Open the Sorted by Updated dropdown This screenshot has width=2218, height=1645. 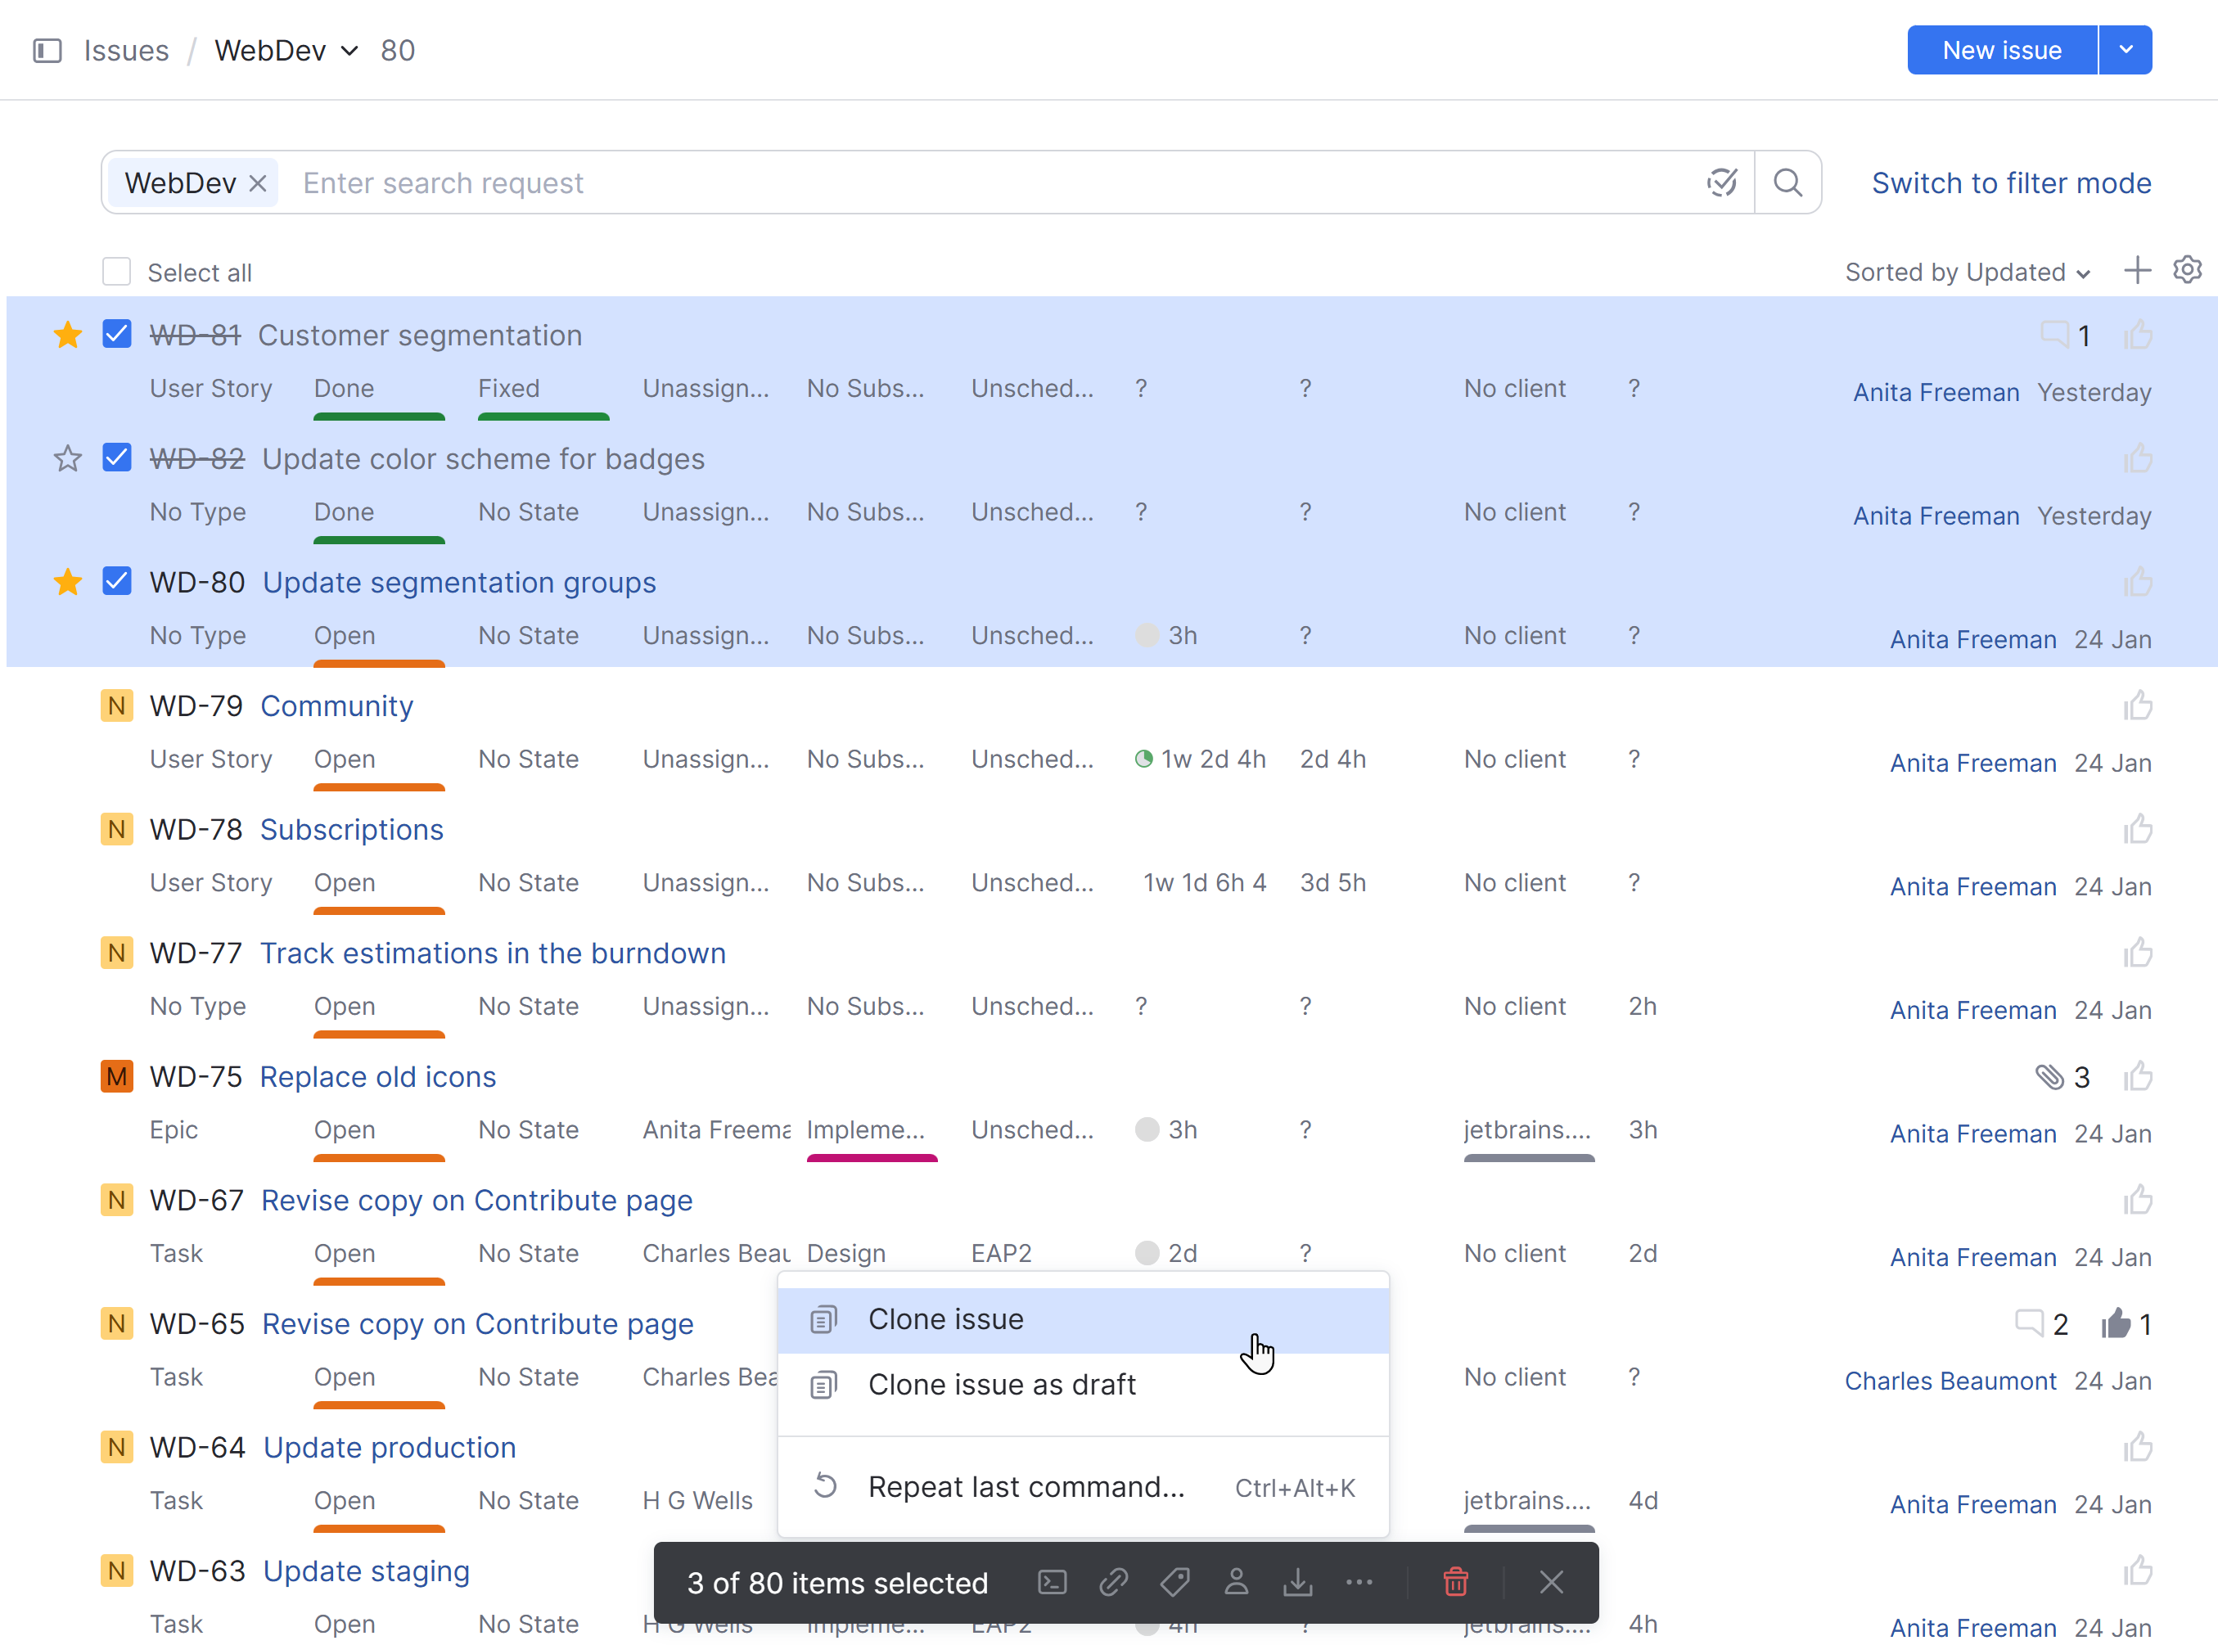pyautogui.click(x=1967, y=272)
